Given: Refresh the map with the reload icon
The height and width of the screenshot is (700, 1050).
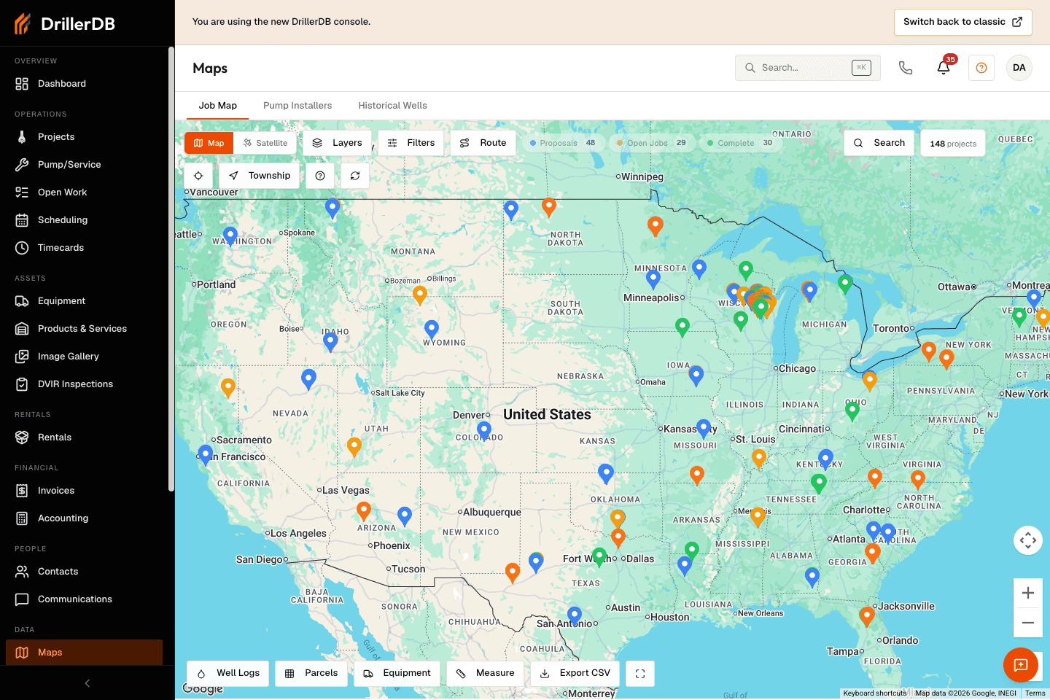Looking at the screenshot, I should 355,176.
